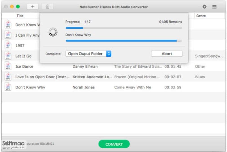The width and height of the screenshot is (227, 152).
Task: Click the overall progress bar
Action: [x=124, y=28]
